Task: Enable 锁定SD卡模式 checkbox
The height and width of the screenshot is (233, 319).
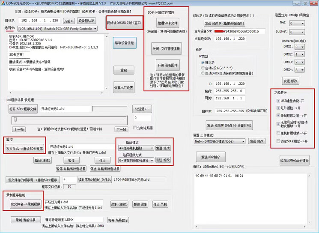Action: [x=278, y=141]
